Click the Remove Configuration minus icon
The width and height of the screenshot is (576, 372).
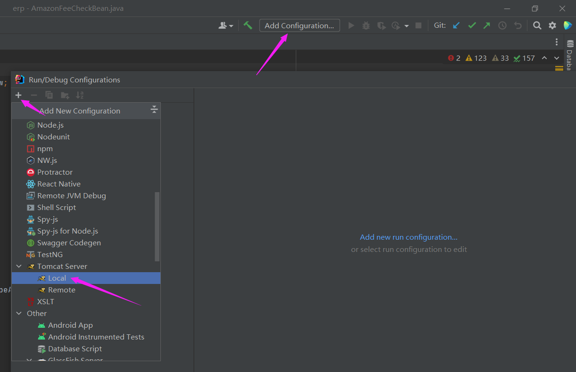click(34, 95)
